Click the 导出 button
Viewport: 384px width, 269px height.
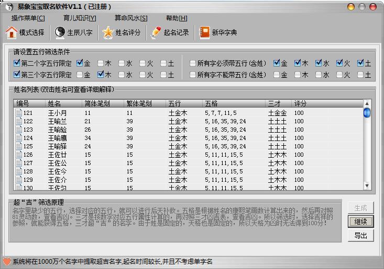click(360, 236)
